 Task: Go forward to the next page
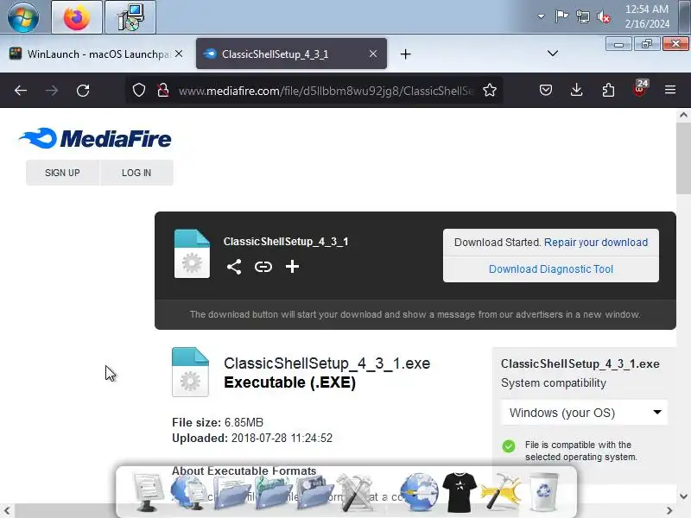[52, 91]
